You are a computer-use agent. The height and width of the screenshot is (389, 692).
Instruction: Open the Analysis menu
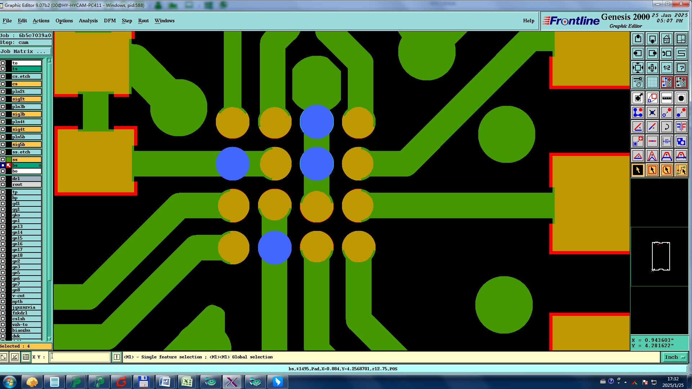[x=88, y=21]
